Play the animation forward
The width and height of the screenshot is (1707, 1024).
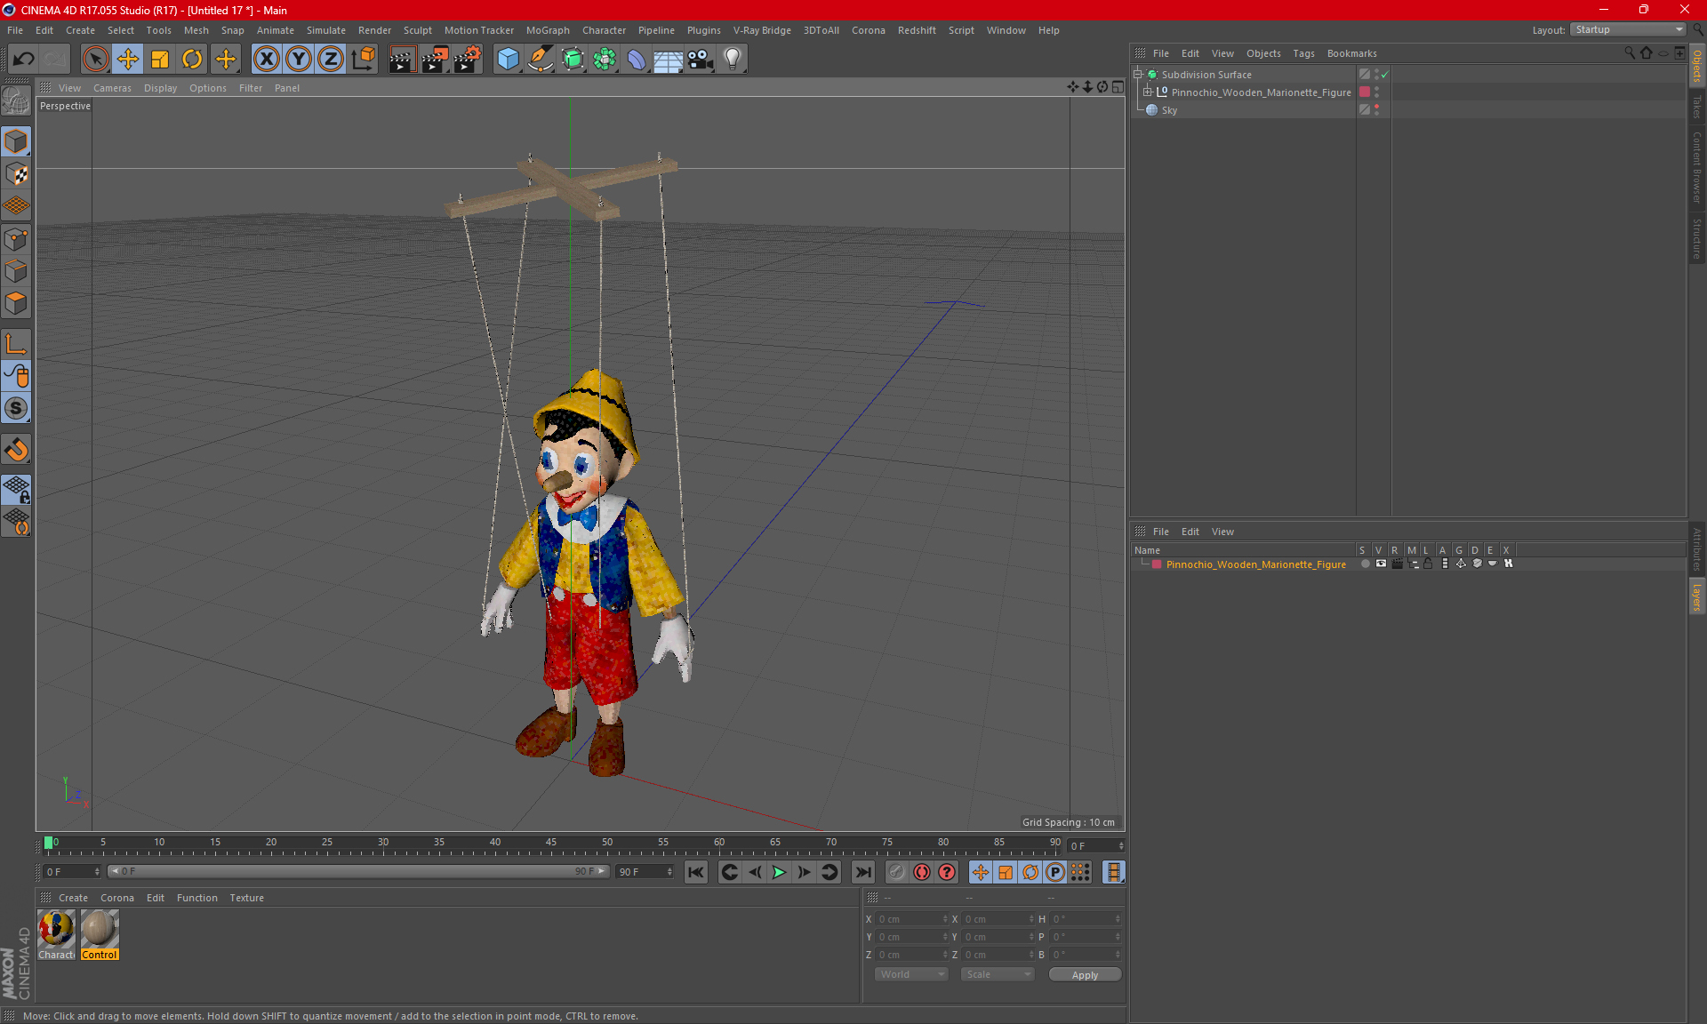(779, 872)
